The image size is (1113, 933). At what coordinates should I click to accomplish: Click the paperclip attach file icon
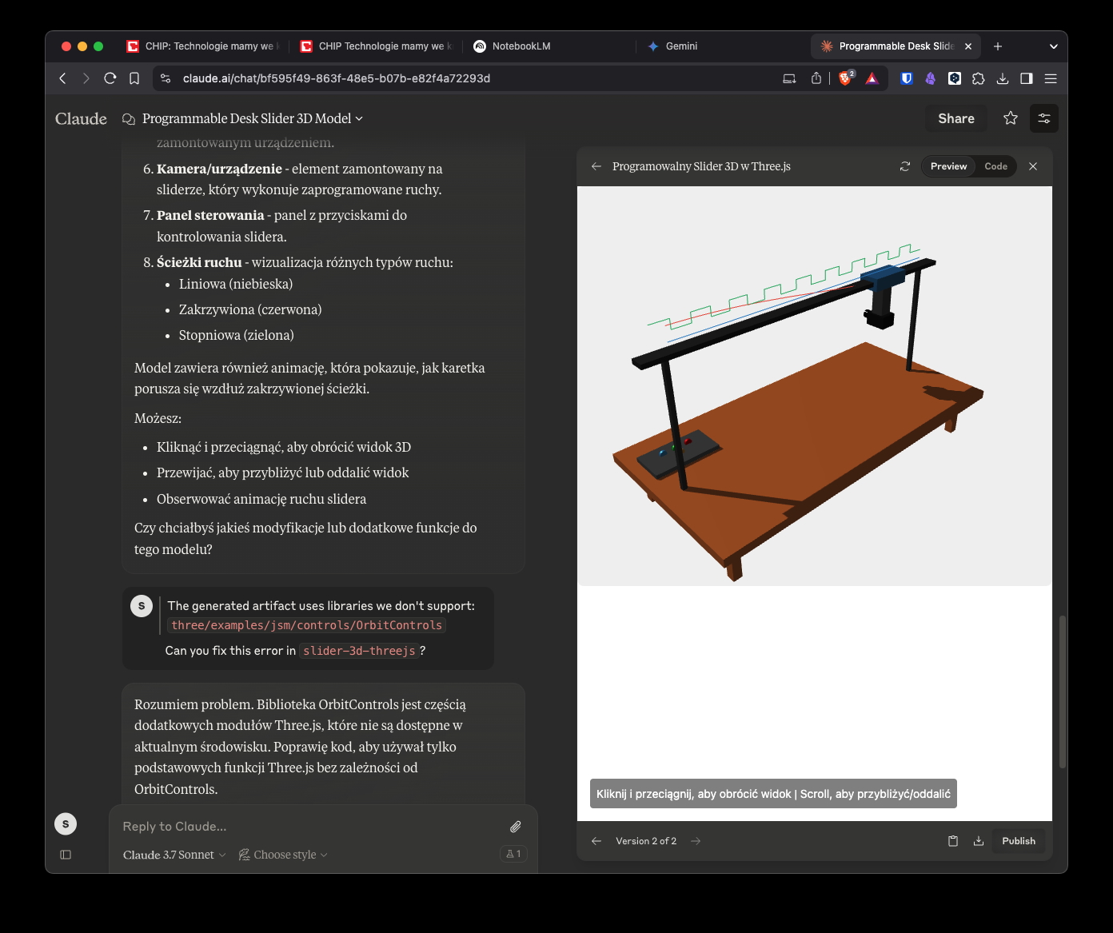[516, 827]
